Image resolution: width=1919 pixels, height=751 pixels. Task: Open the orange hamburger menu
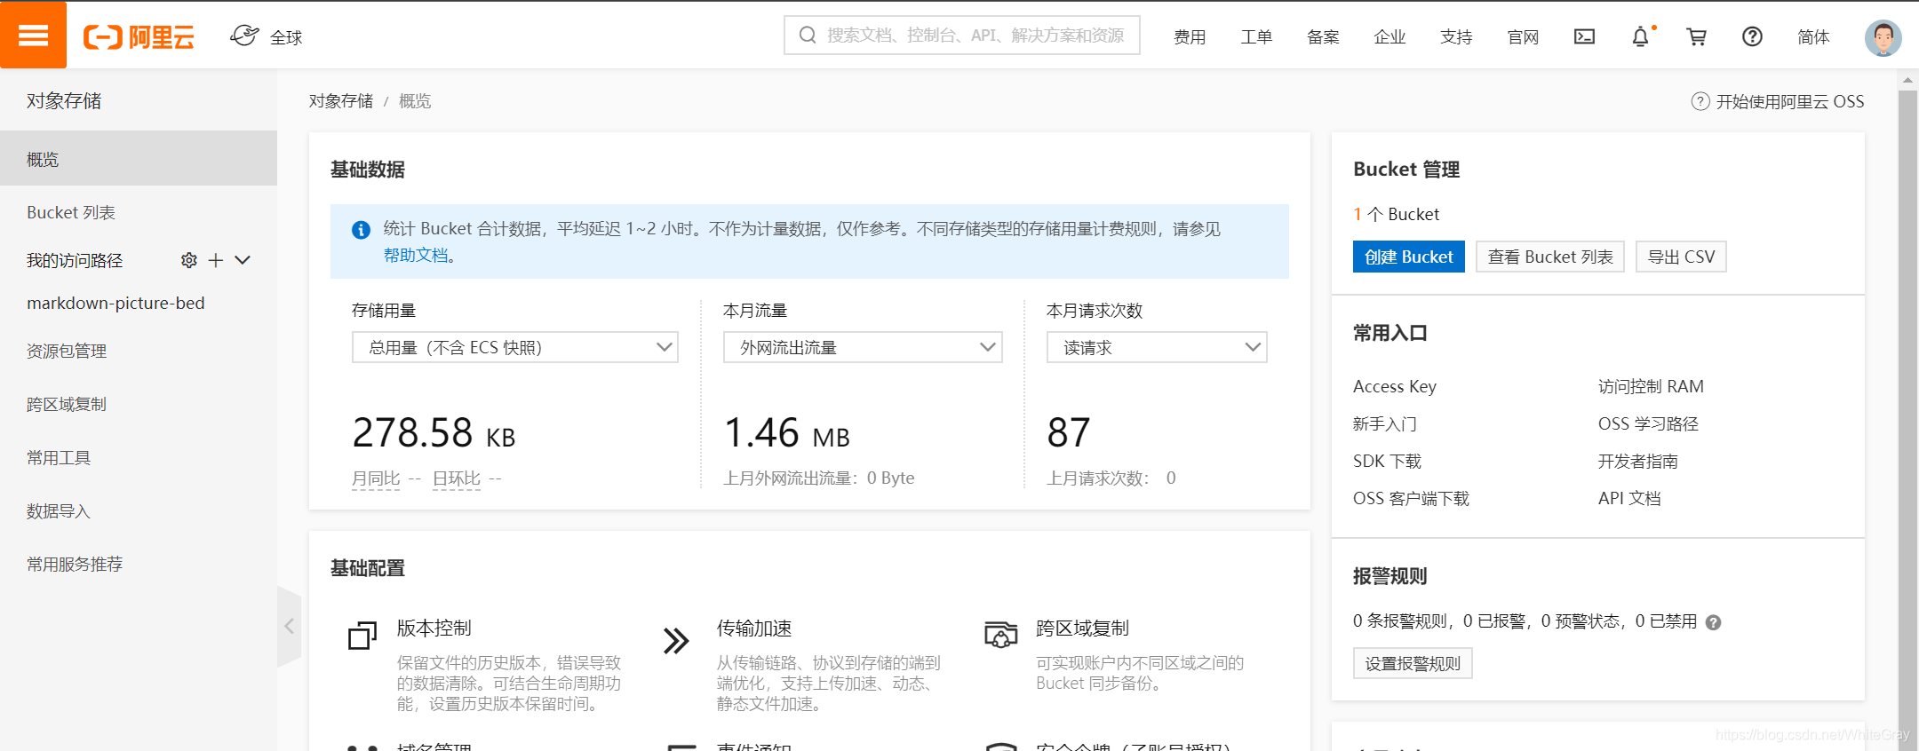coord(33,36)
